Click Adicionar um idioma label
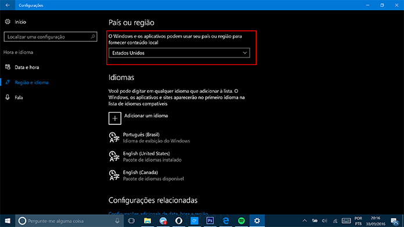404x227 pixels. 146,116
